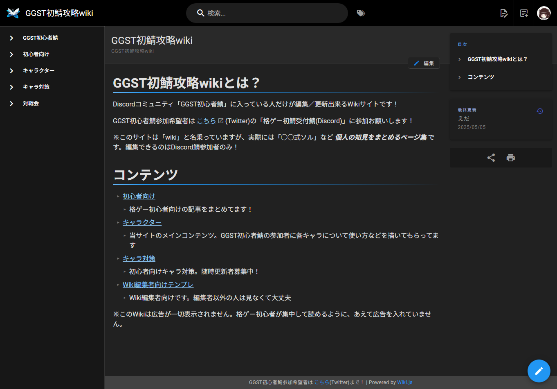Click the edit page icon in header
Viewport: 557px width, 389px height.
(504, 13)
